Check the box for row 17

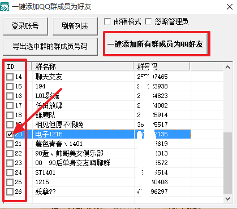[x=10, y=105]
